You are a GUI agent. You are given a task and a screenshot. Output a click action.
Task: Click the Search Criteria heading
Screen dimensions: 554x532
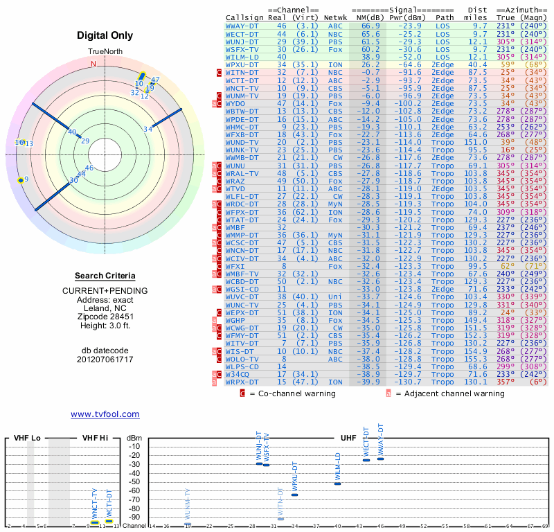105,276
